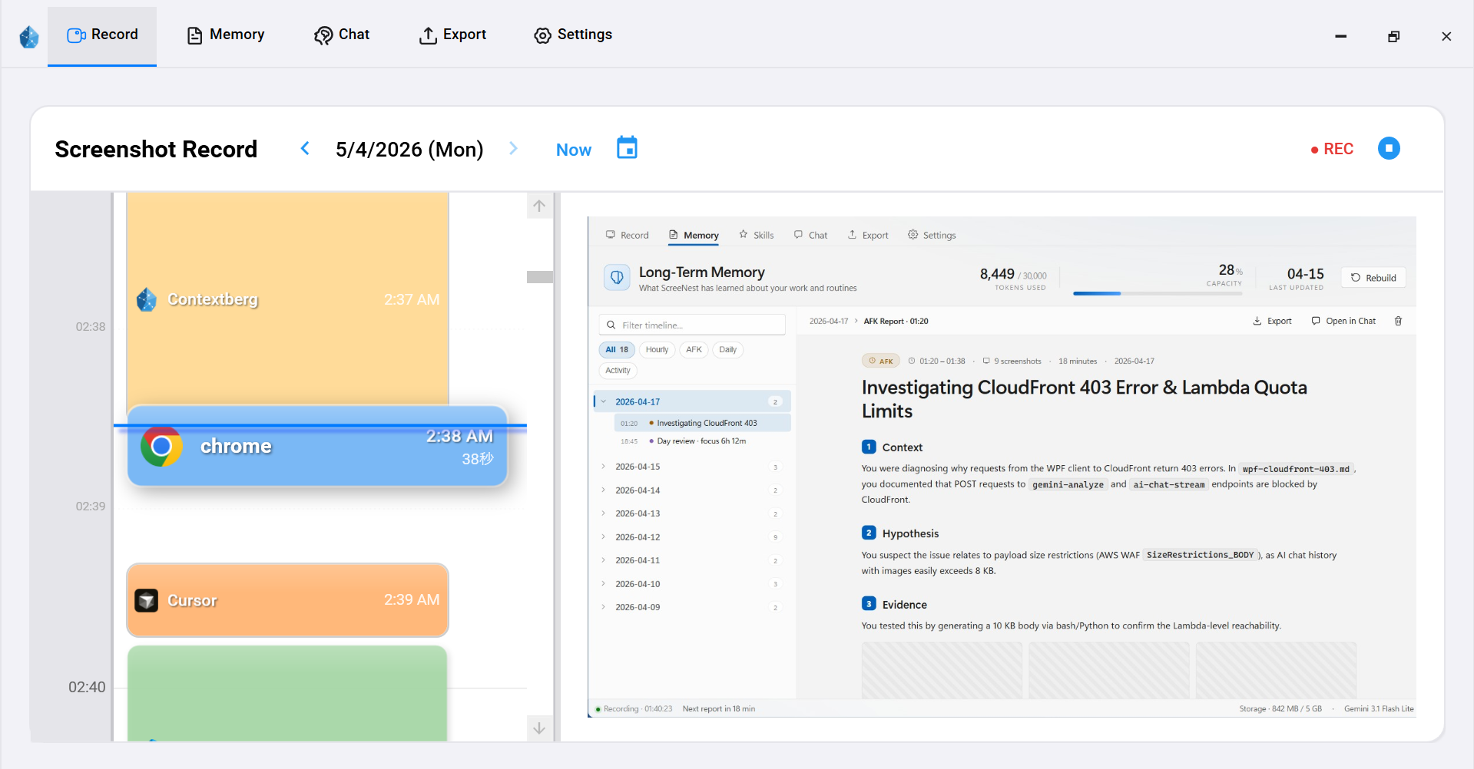The image size is (1474, 769).
Task: Click the "02:39" time label on the timeline
Action: (x=91, y=507)
